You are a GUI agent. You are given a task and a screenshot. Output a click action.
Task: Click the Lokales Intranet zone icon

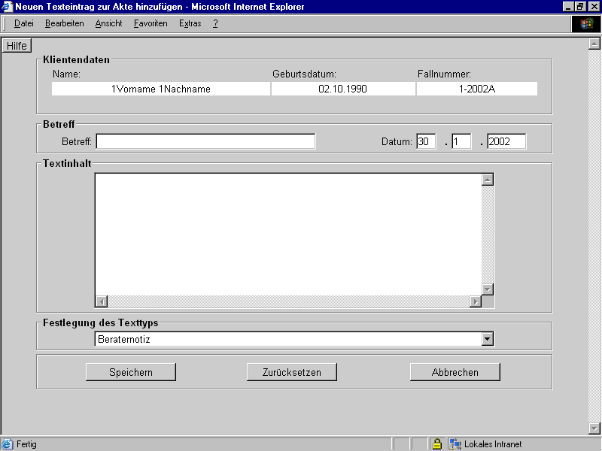pos(455,444)
